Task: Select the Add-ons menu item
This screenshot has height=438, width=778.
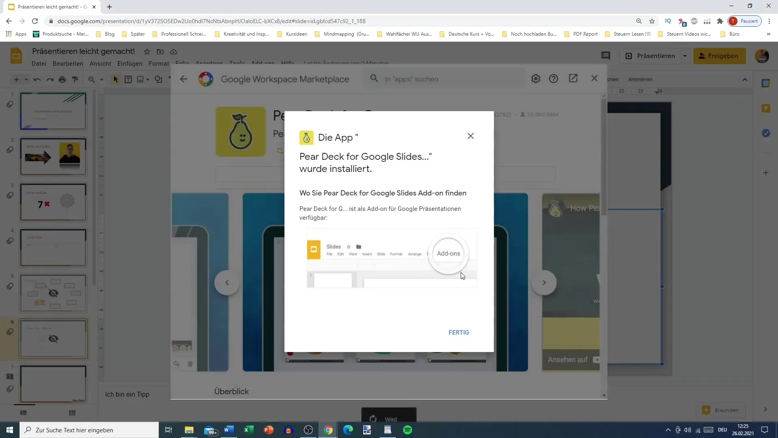Action: point(264,62)
